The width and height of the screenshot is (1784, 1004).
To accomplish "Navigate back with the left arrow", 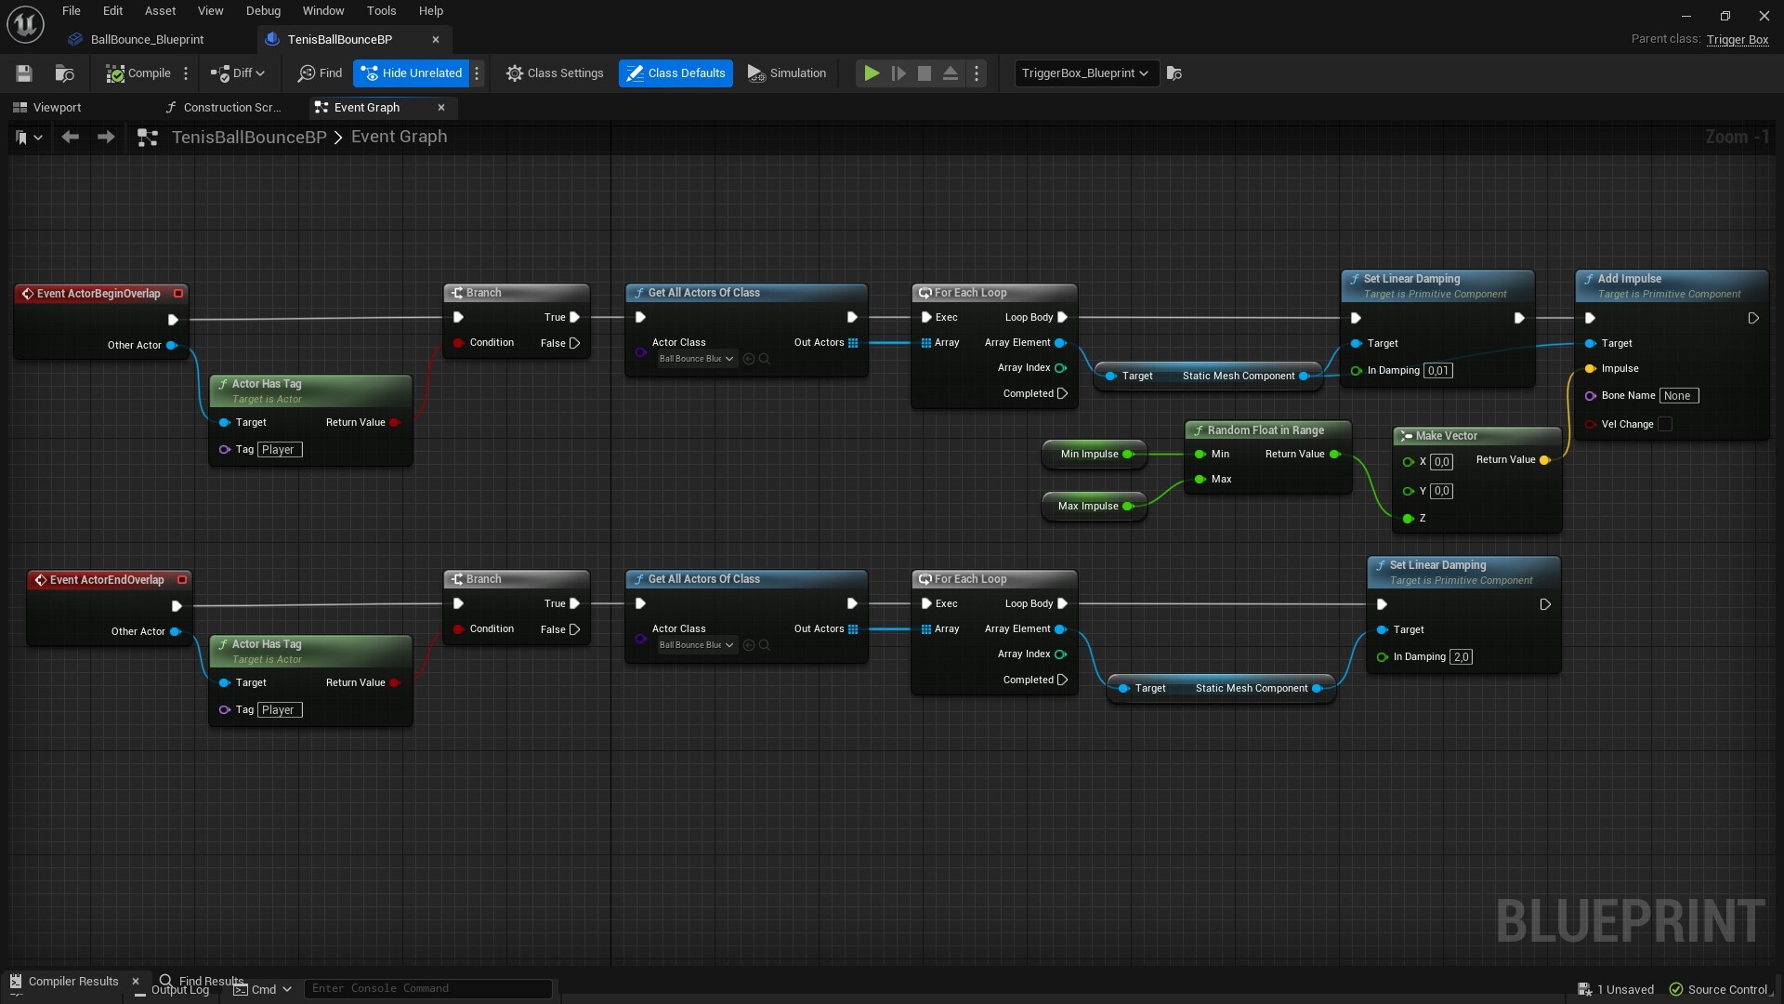I will point(71,138).
